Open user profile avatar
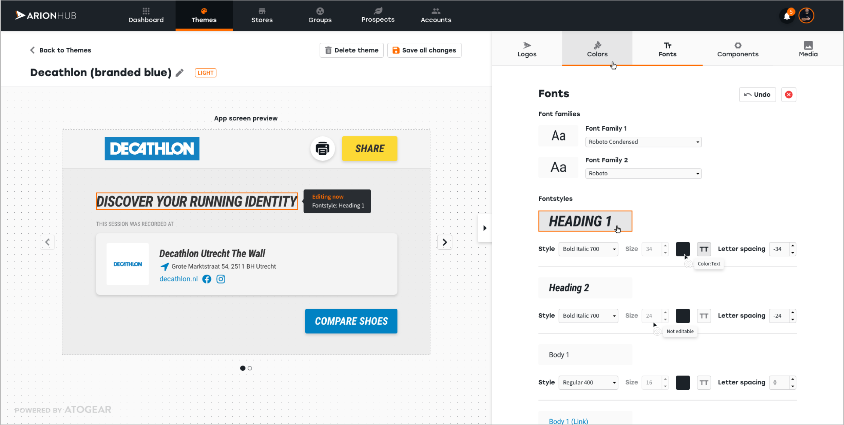 click(806, 16)
